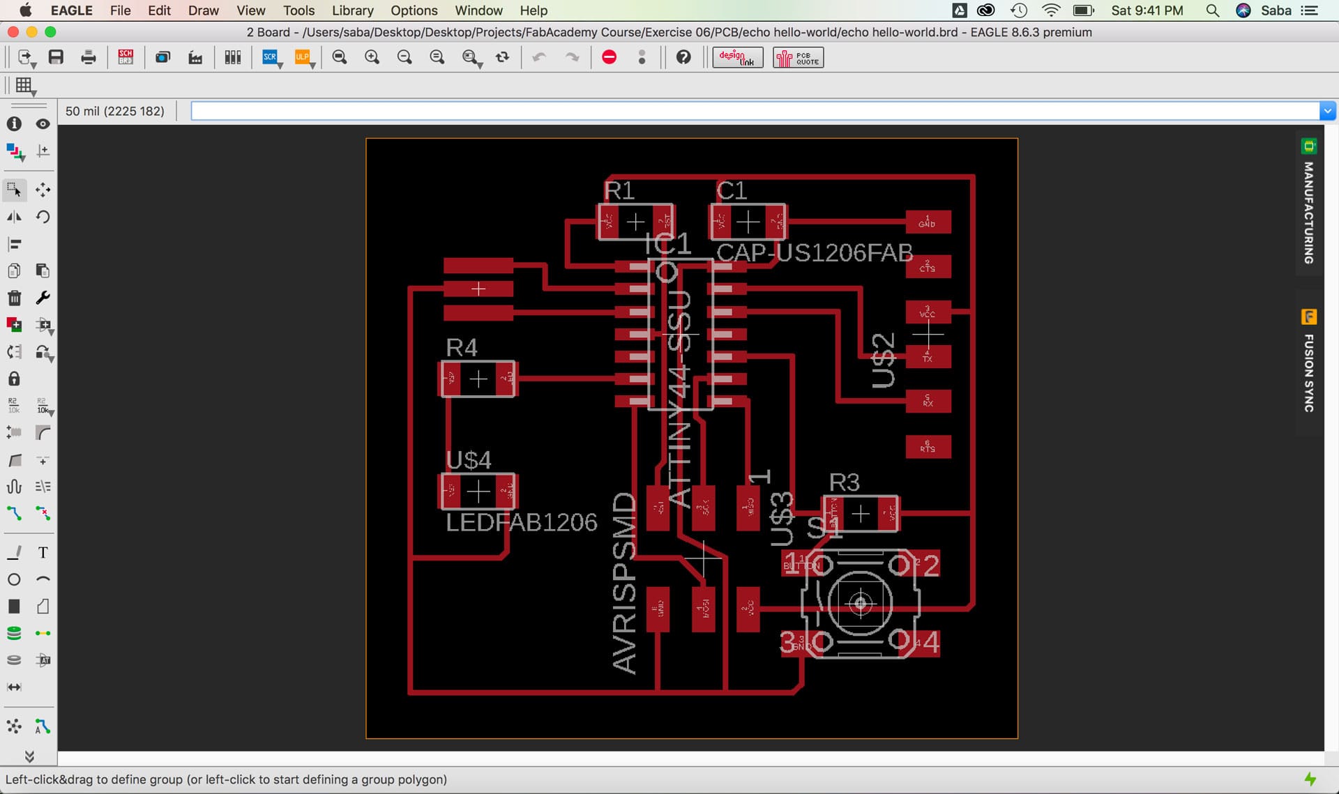The image size is (1339, 794).
Task: Open the Tools menu
Action: pos(298,10)
